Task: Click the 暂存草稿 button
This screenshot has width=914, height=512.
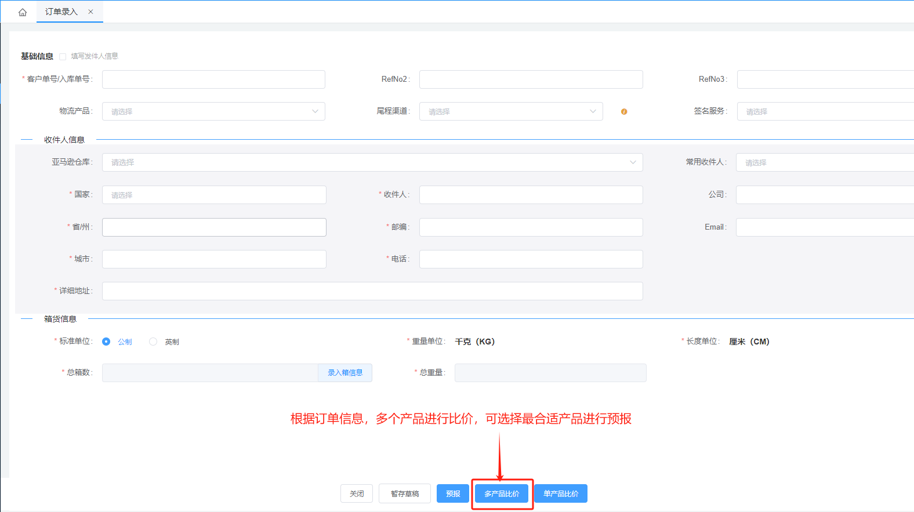Action: pyautogui.click(x=405, y=493)
